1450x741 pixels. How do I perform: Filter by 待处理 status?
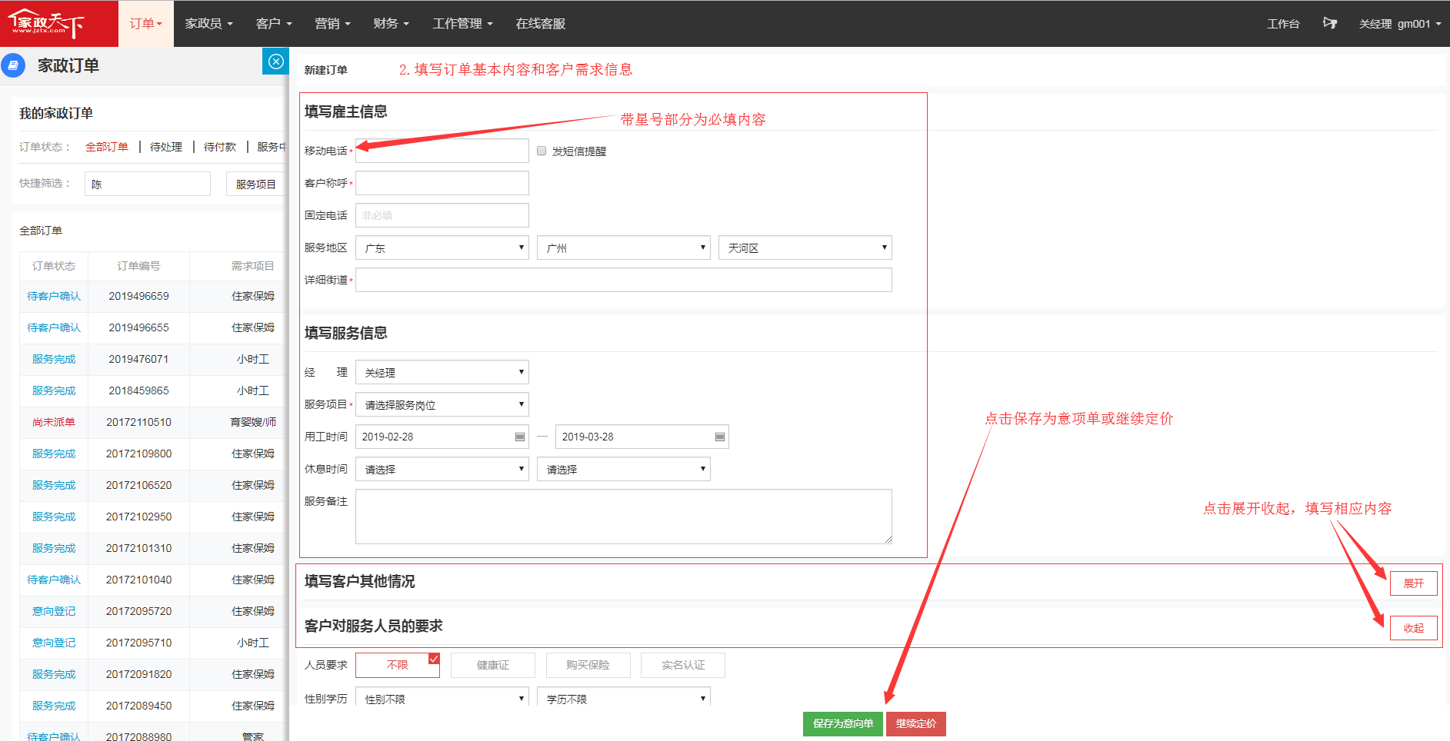pos(166,147)
